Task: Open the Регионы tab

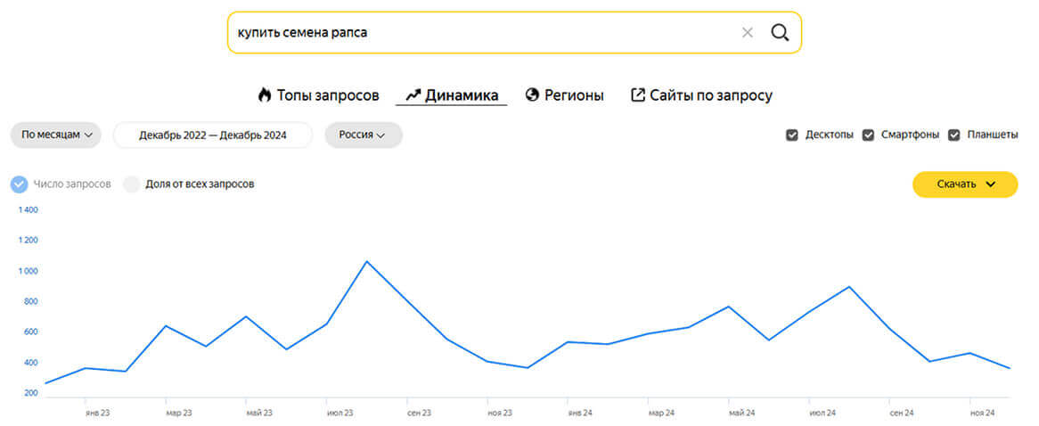Action: 574,95
